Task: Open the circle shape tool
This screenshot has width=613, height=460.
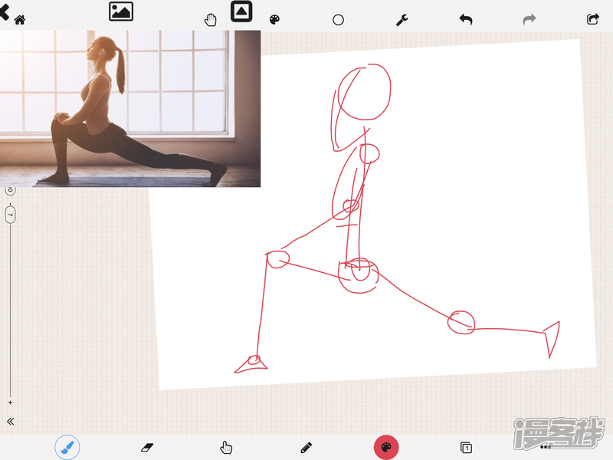Action: (338, 20)
